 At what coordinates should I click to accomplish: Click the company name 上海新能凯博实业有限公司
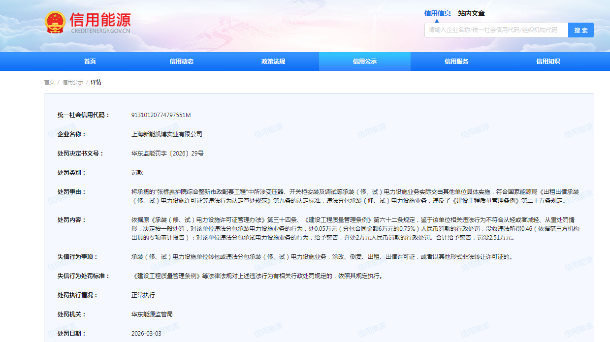(x=167, y=134)
